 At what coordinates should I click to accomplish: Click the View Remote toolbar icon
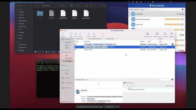point(148,34)
